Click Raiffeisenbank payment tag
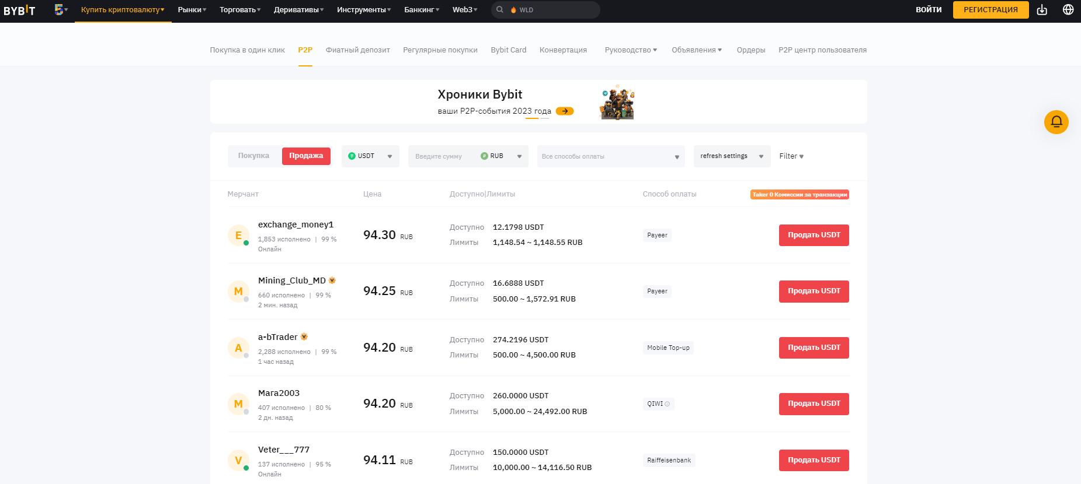 click(x=669, y=460)
